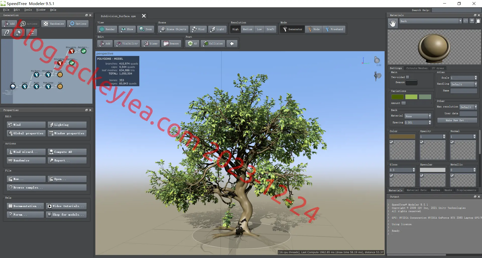Select the Freehand mode tool
The height and width of the screenshot is (258, 482).
coord(334,29)
